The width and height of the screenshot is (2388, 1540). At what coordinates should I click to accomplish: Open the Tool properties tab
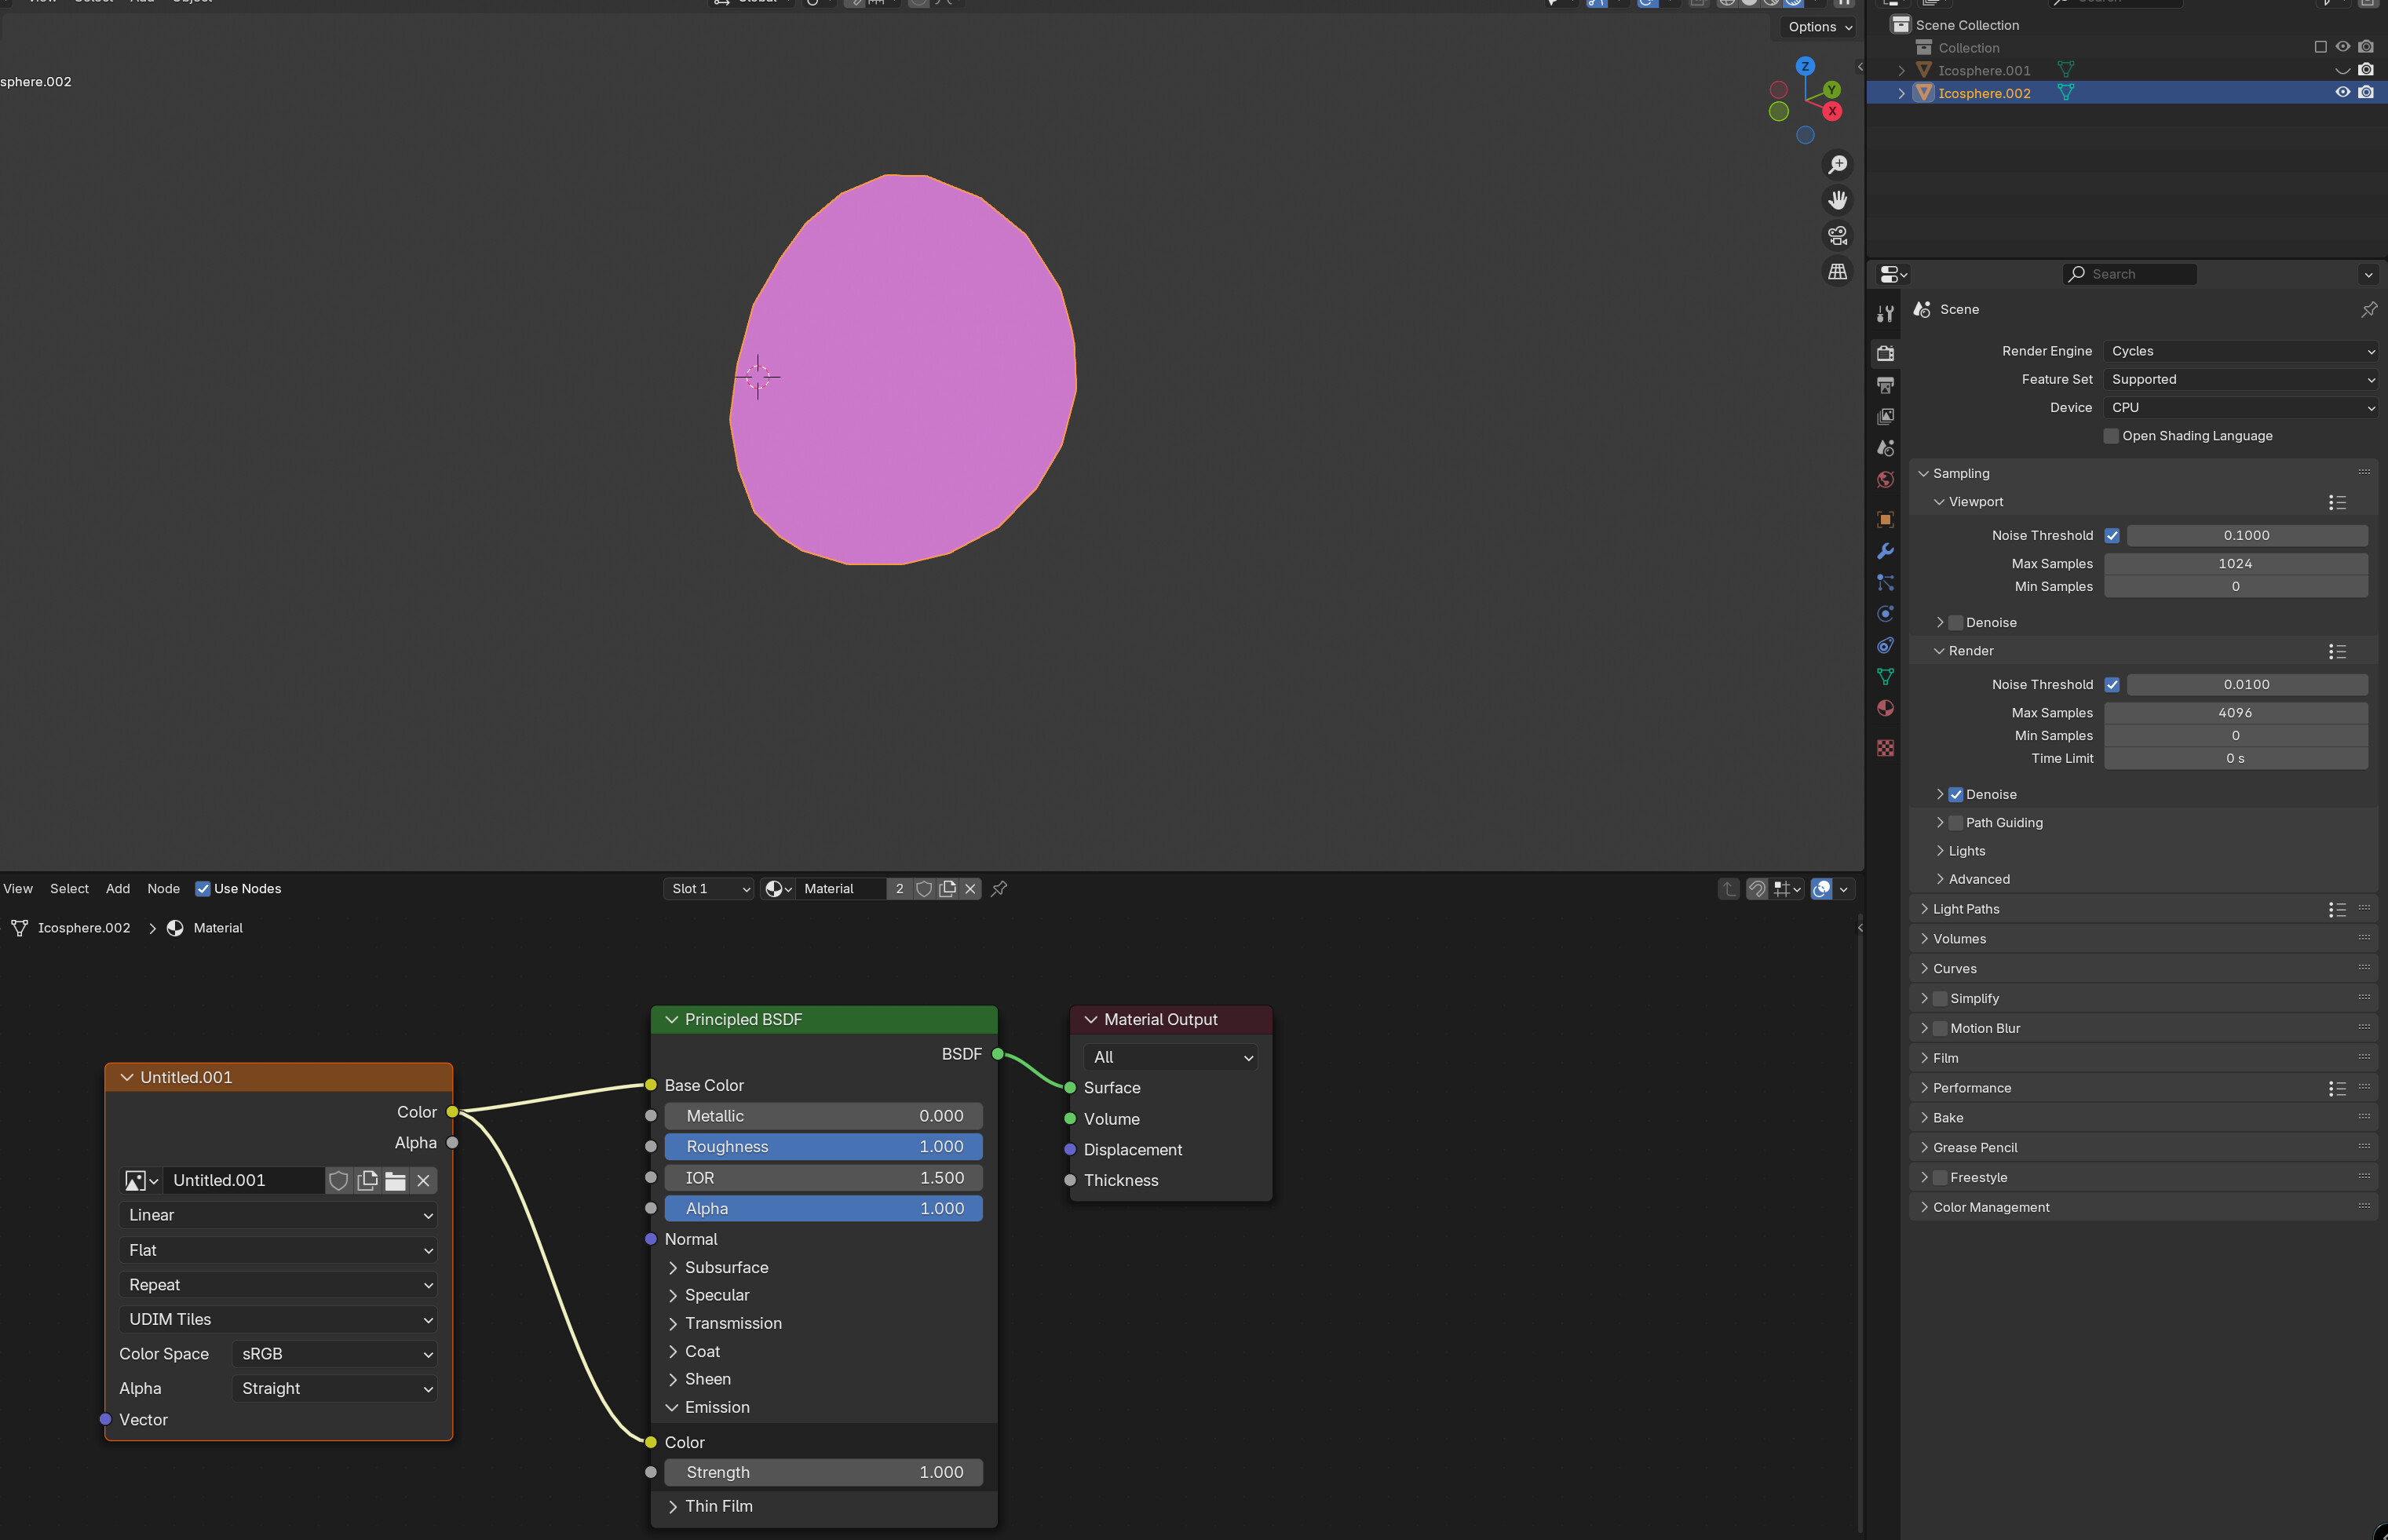(x=1885, y=314)
